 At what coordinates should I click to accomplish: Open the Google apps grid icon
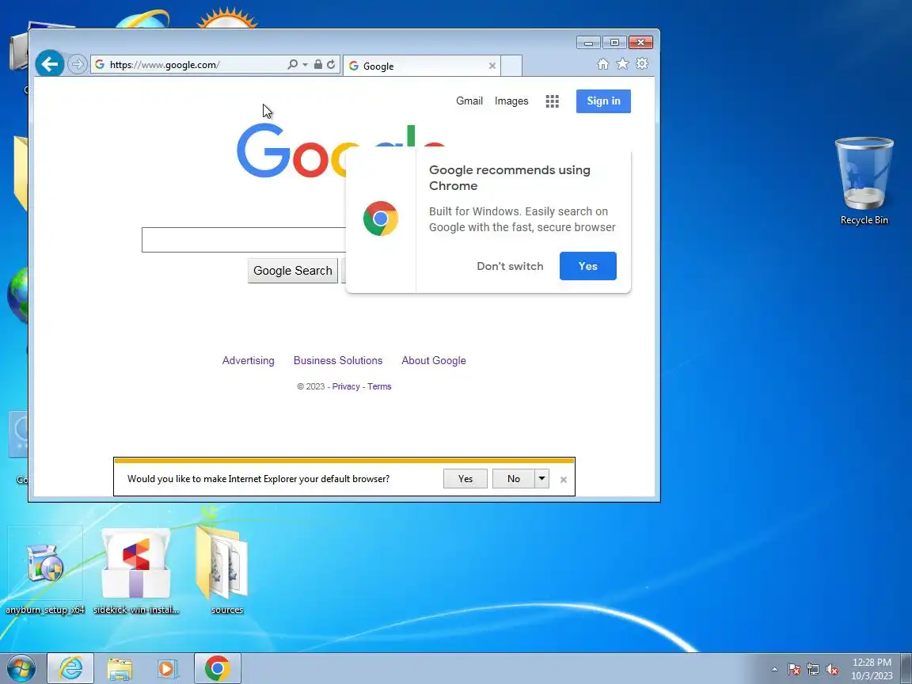tap(552, 101)
